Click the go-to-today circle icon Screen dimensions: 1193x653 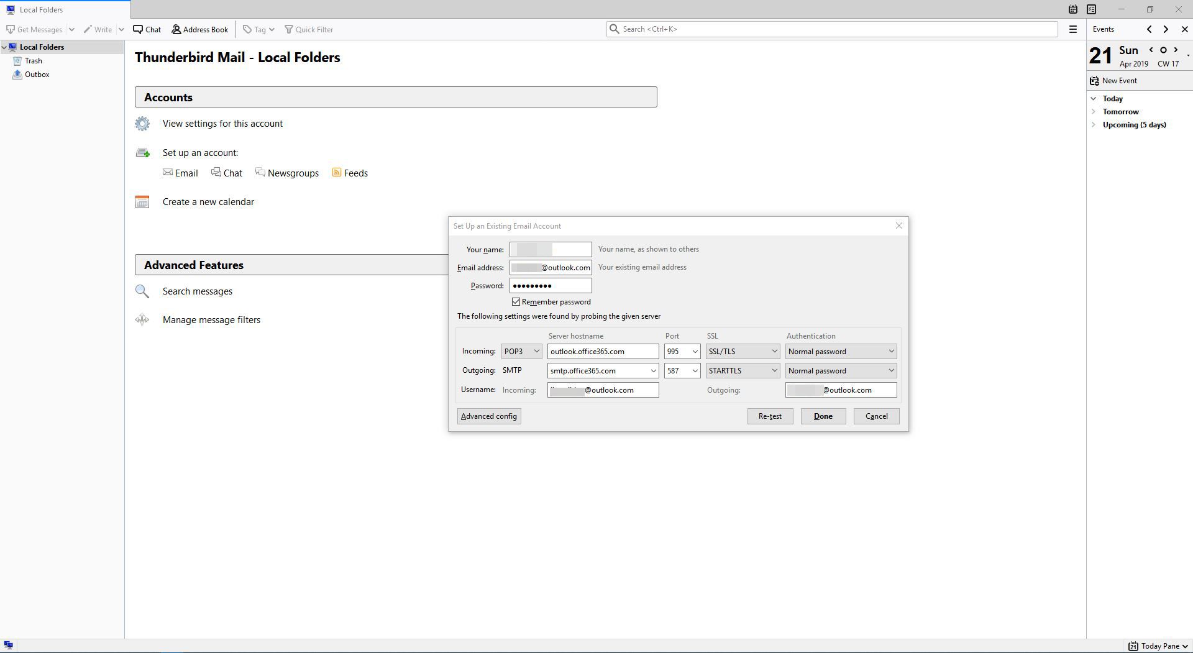[1163, 50]
